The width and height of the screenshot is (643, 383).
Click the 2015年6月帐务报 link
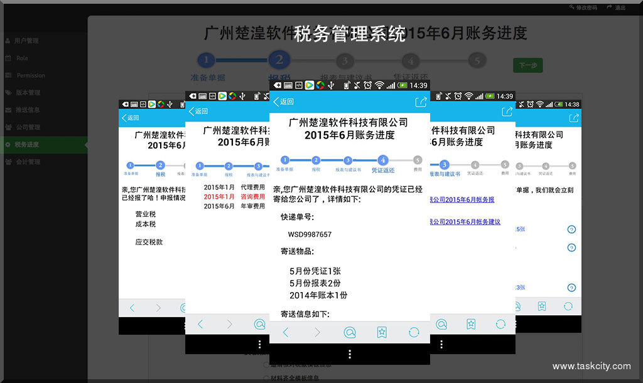click(x=463, y=200)
